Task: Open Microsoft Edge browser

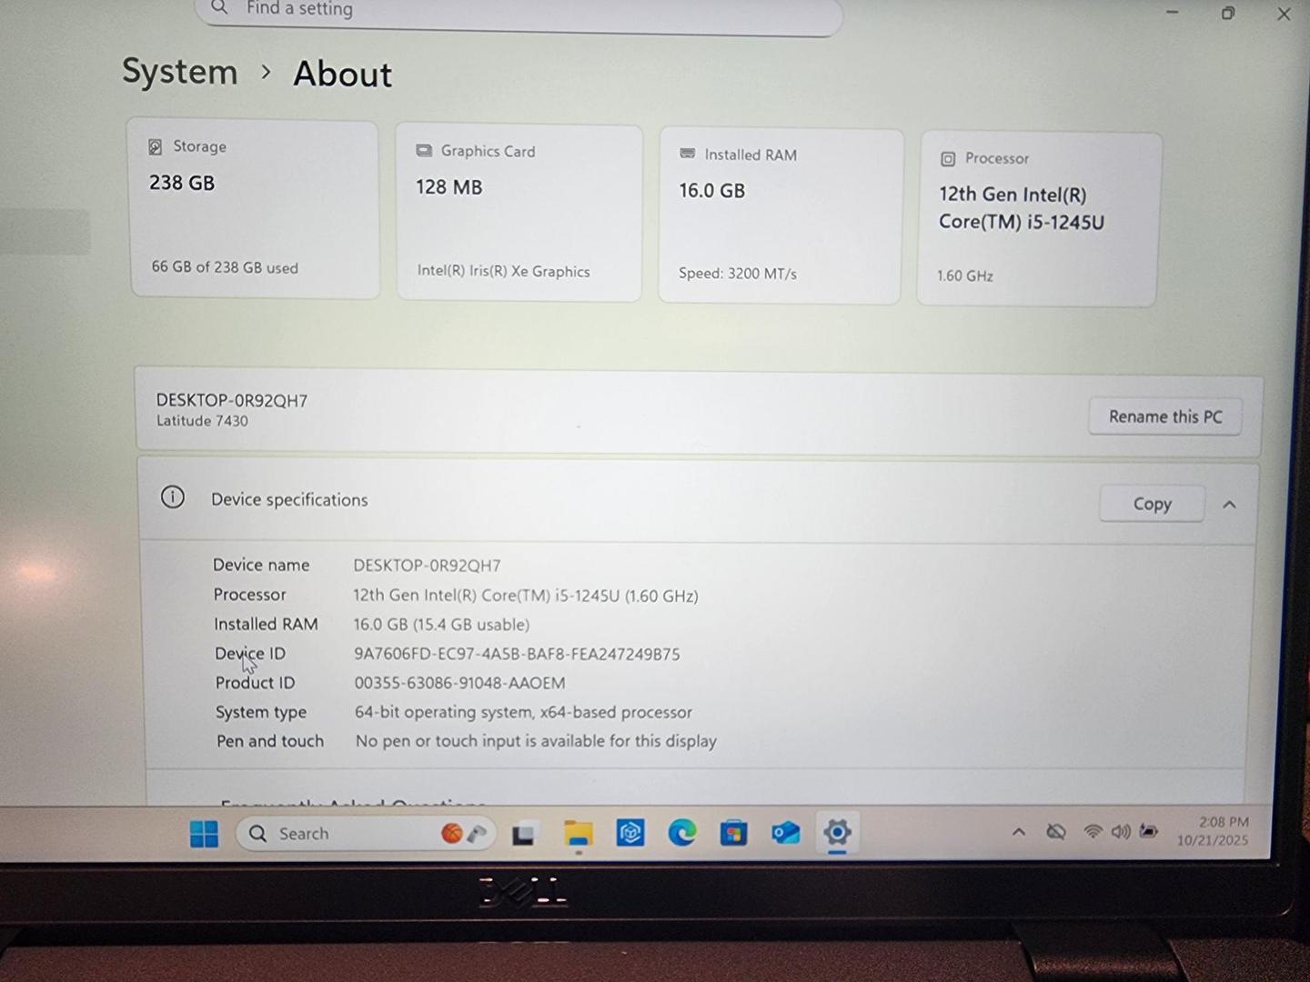Action: [x=681, y=832]
